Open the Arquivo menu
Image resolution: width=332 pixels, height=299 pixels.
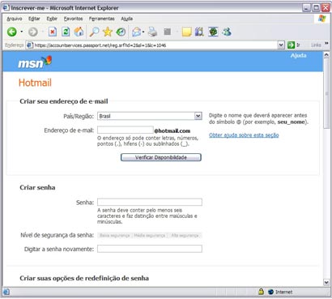pos(15,19)
